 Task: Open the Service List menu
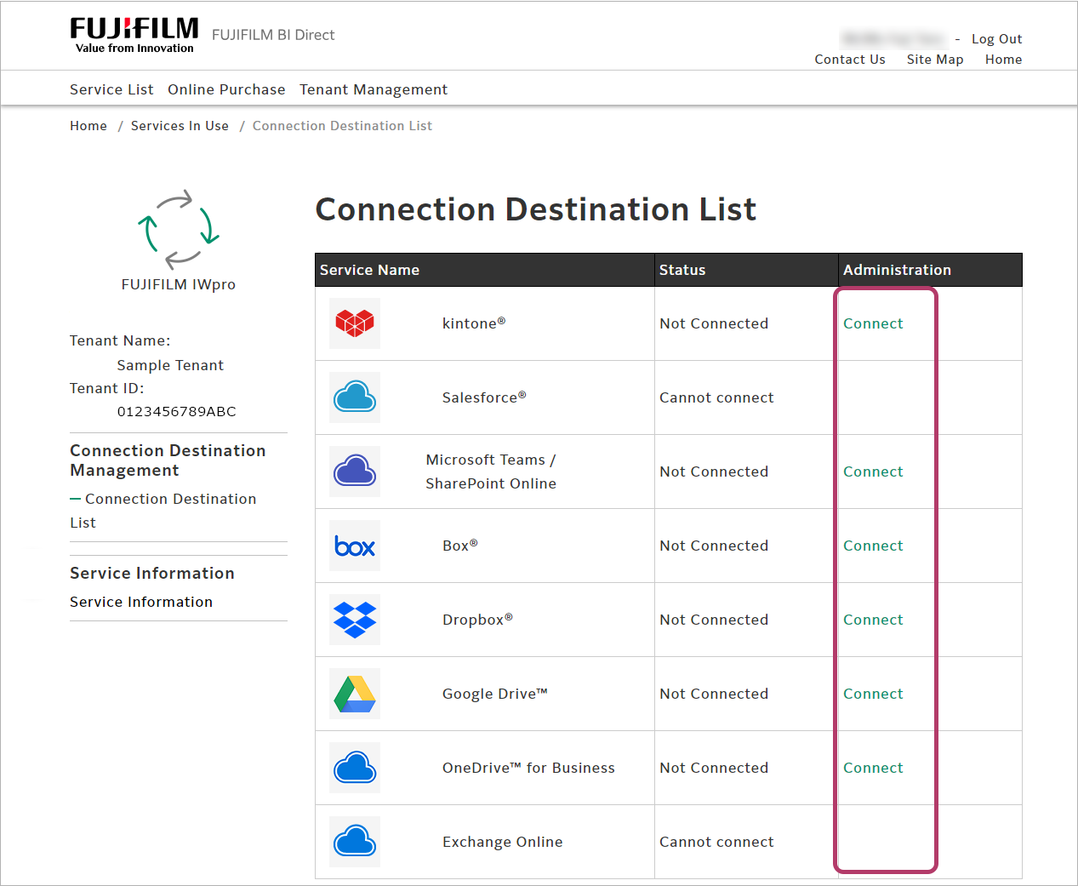111,89
